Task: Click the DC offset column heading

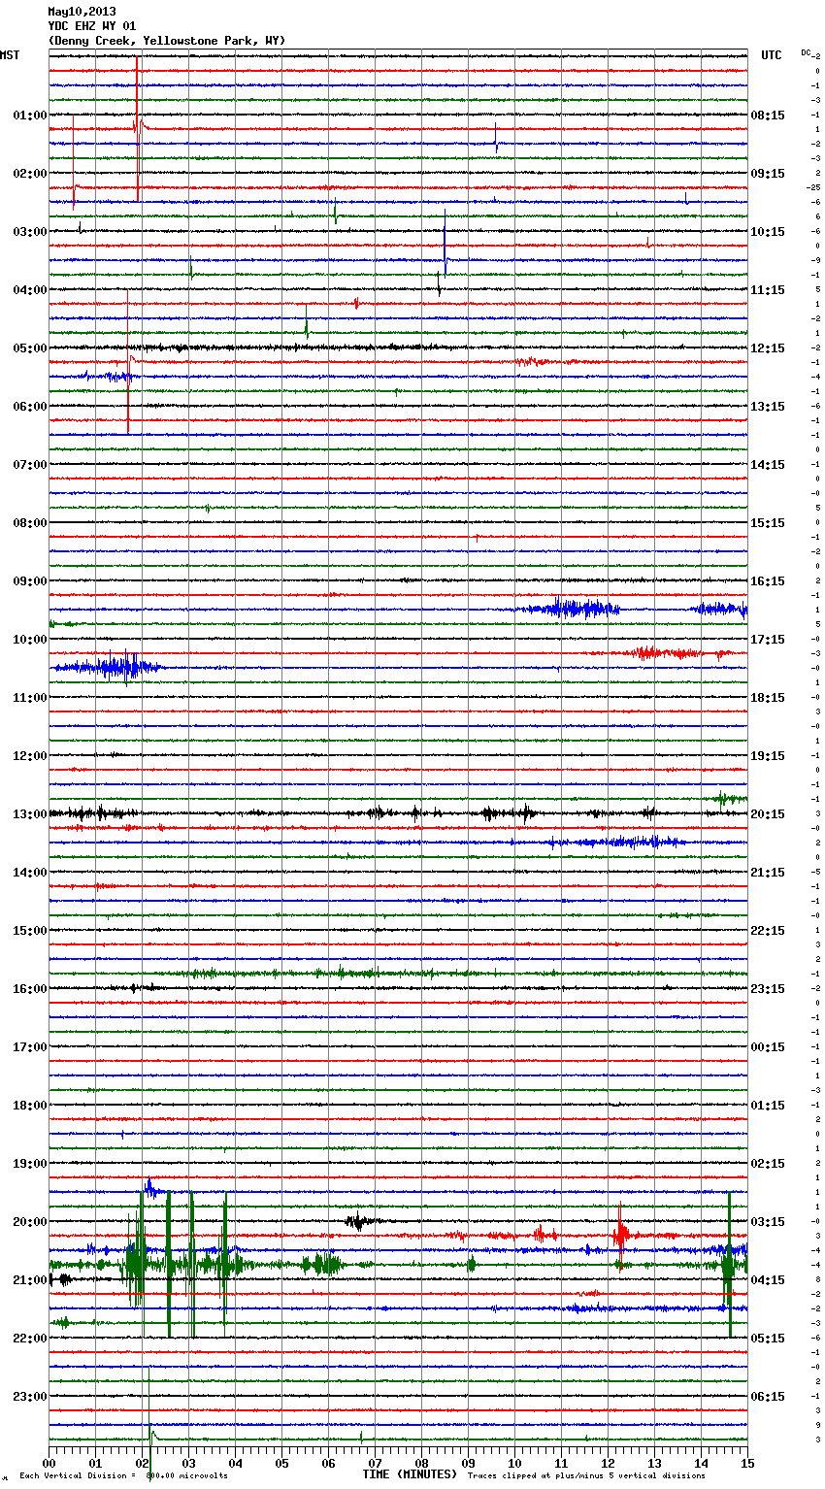Action: click(x=806, y=52)
